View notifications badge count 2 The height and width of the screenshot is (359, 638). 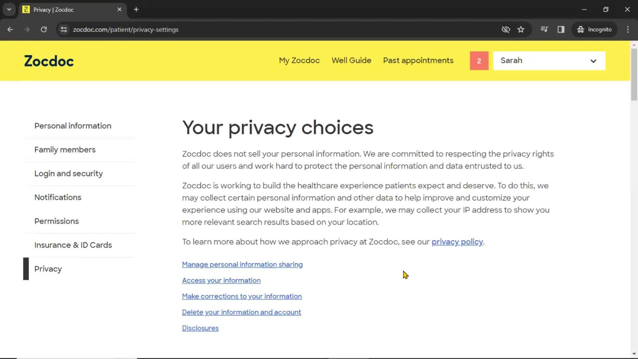479,60
